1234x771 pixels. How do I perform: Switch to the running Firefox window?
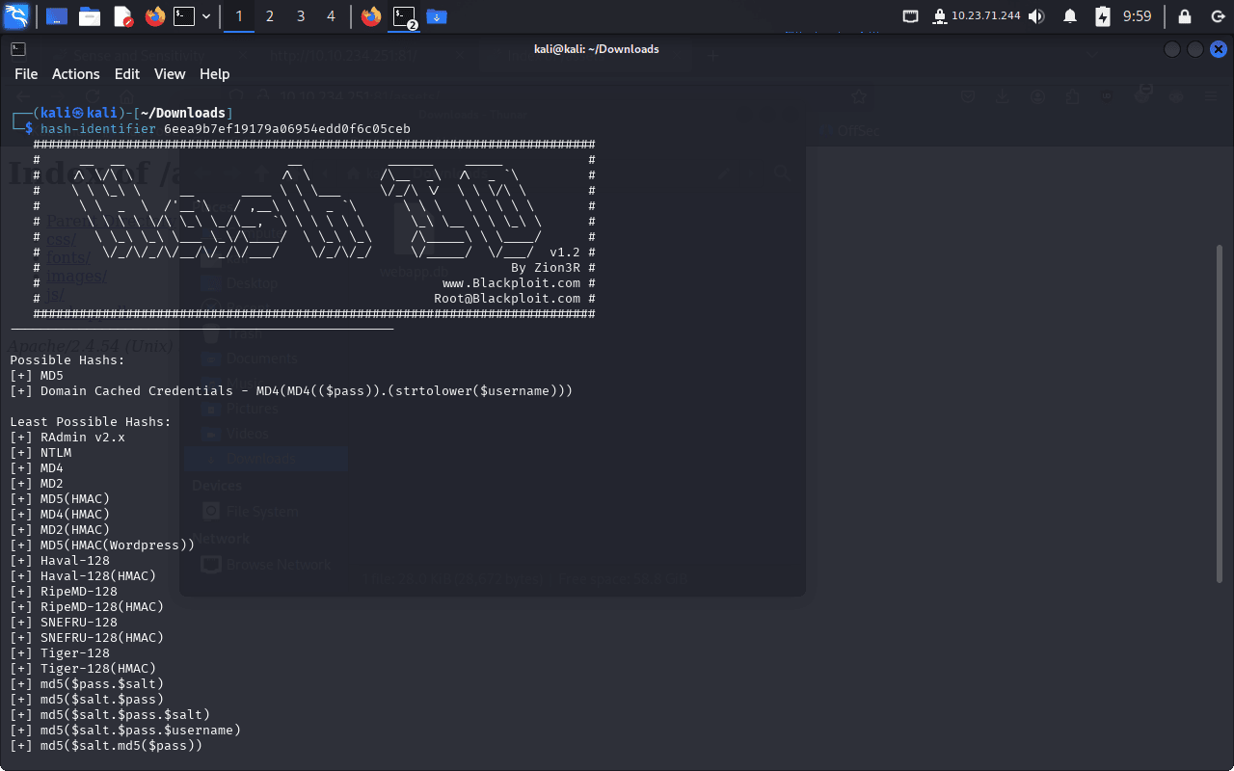point(371,16)
